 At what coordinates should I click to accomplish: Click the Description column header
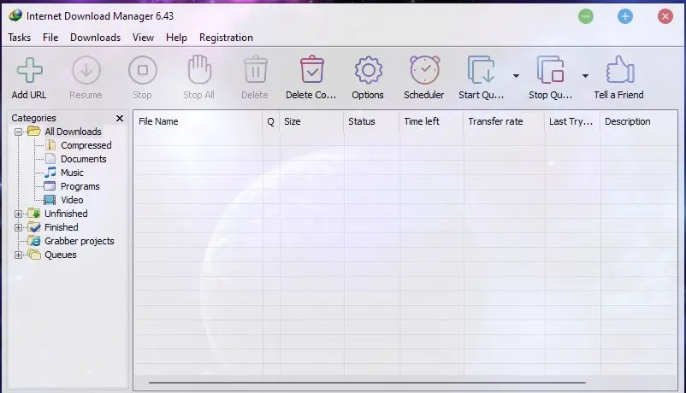click(x=639, y=121)
